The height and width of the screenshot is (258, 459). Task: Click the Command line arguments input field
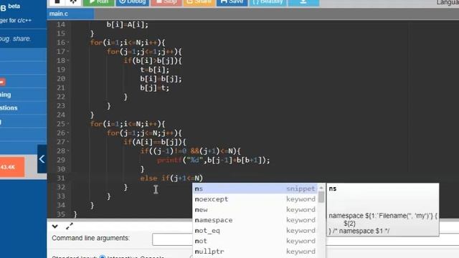pos(306,239)
